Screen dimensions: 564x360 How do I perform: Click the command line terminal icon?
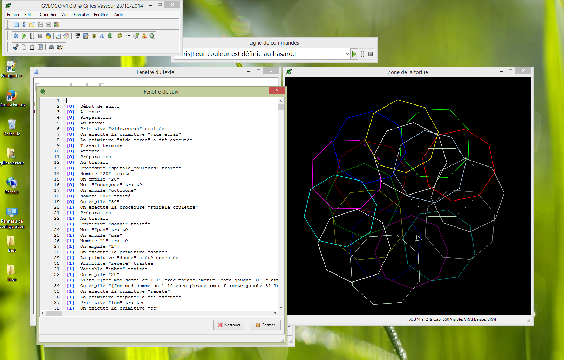(x=78, y=36)
